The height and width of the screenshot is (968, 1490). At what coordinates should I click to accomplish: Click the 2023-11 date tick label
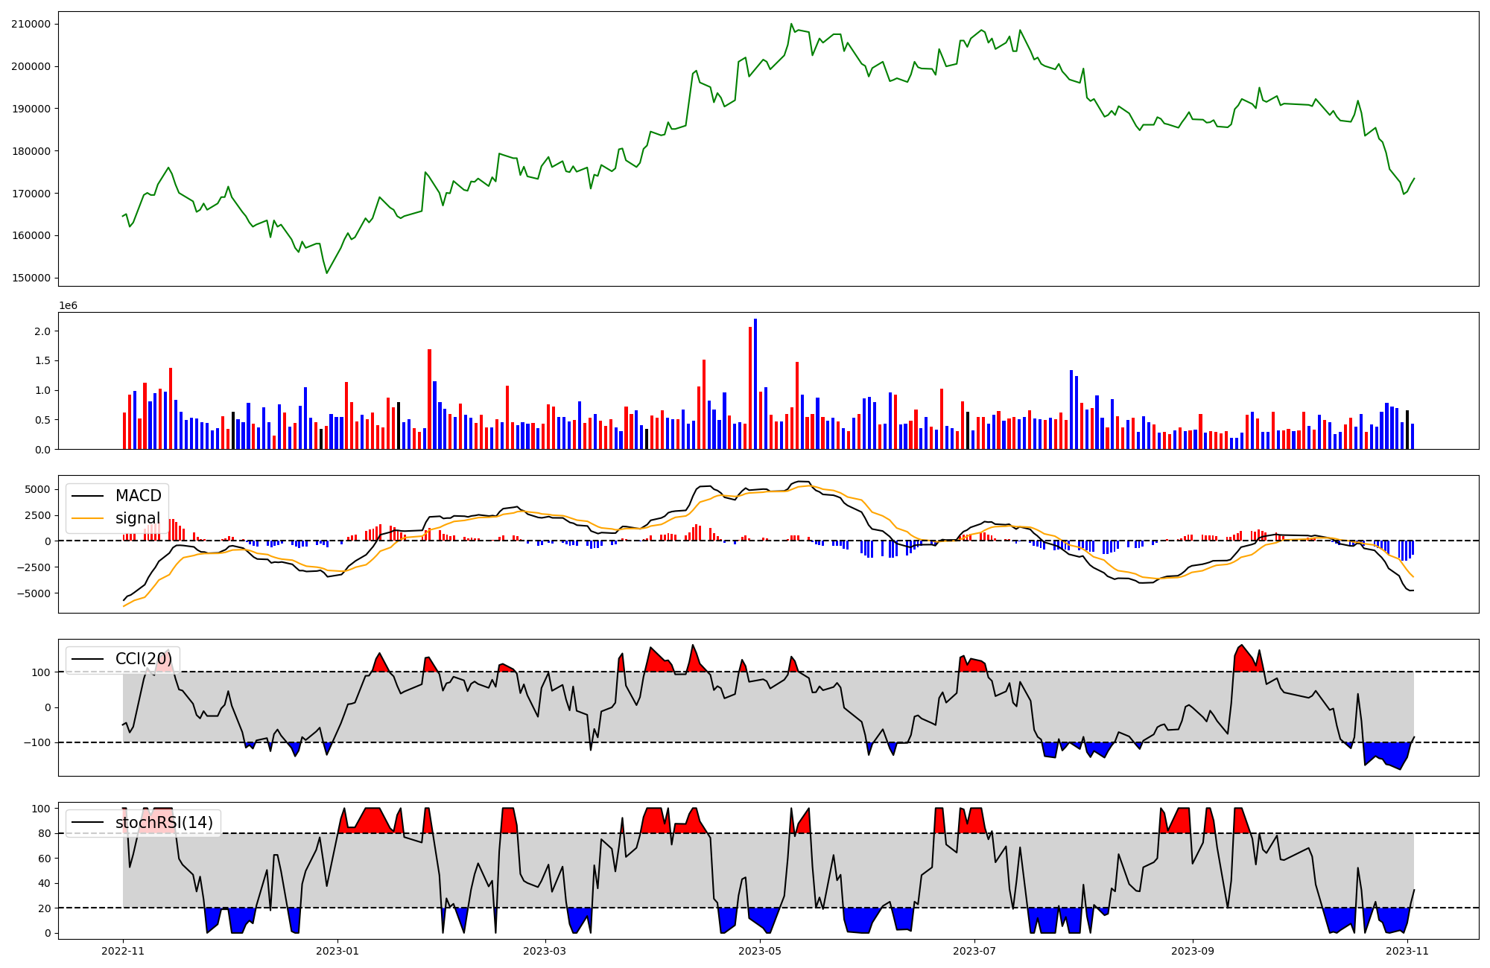pos(1407,950)
